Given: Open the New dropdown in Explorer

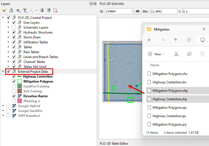Looking at the screenshot, I should (156, 54).
